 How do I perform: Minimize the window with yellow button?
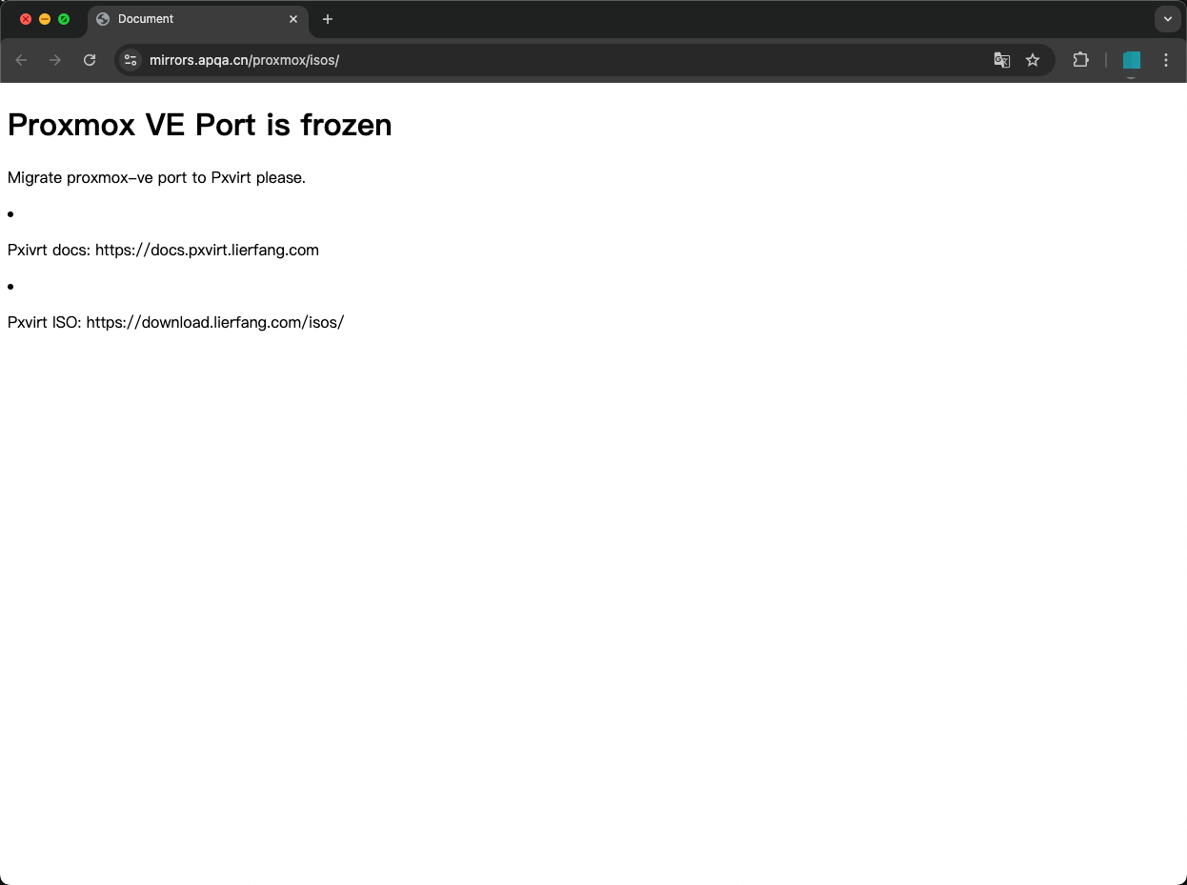point(45,19)
